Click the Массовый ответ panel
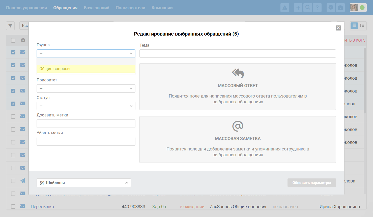Image resolution: width=373 pixels, height=217 pixels. [x=238, y=86]
